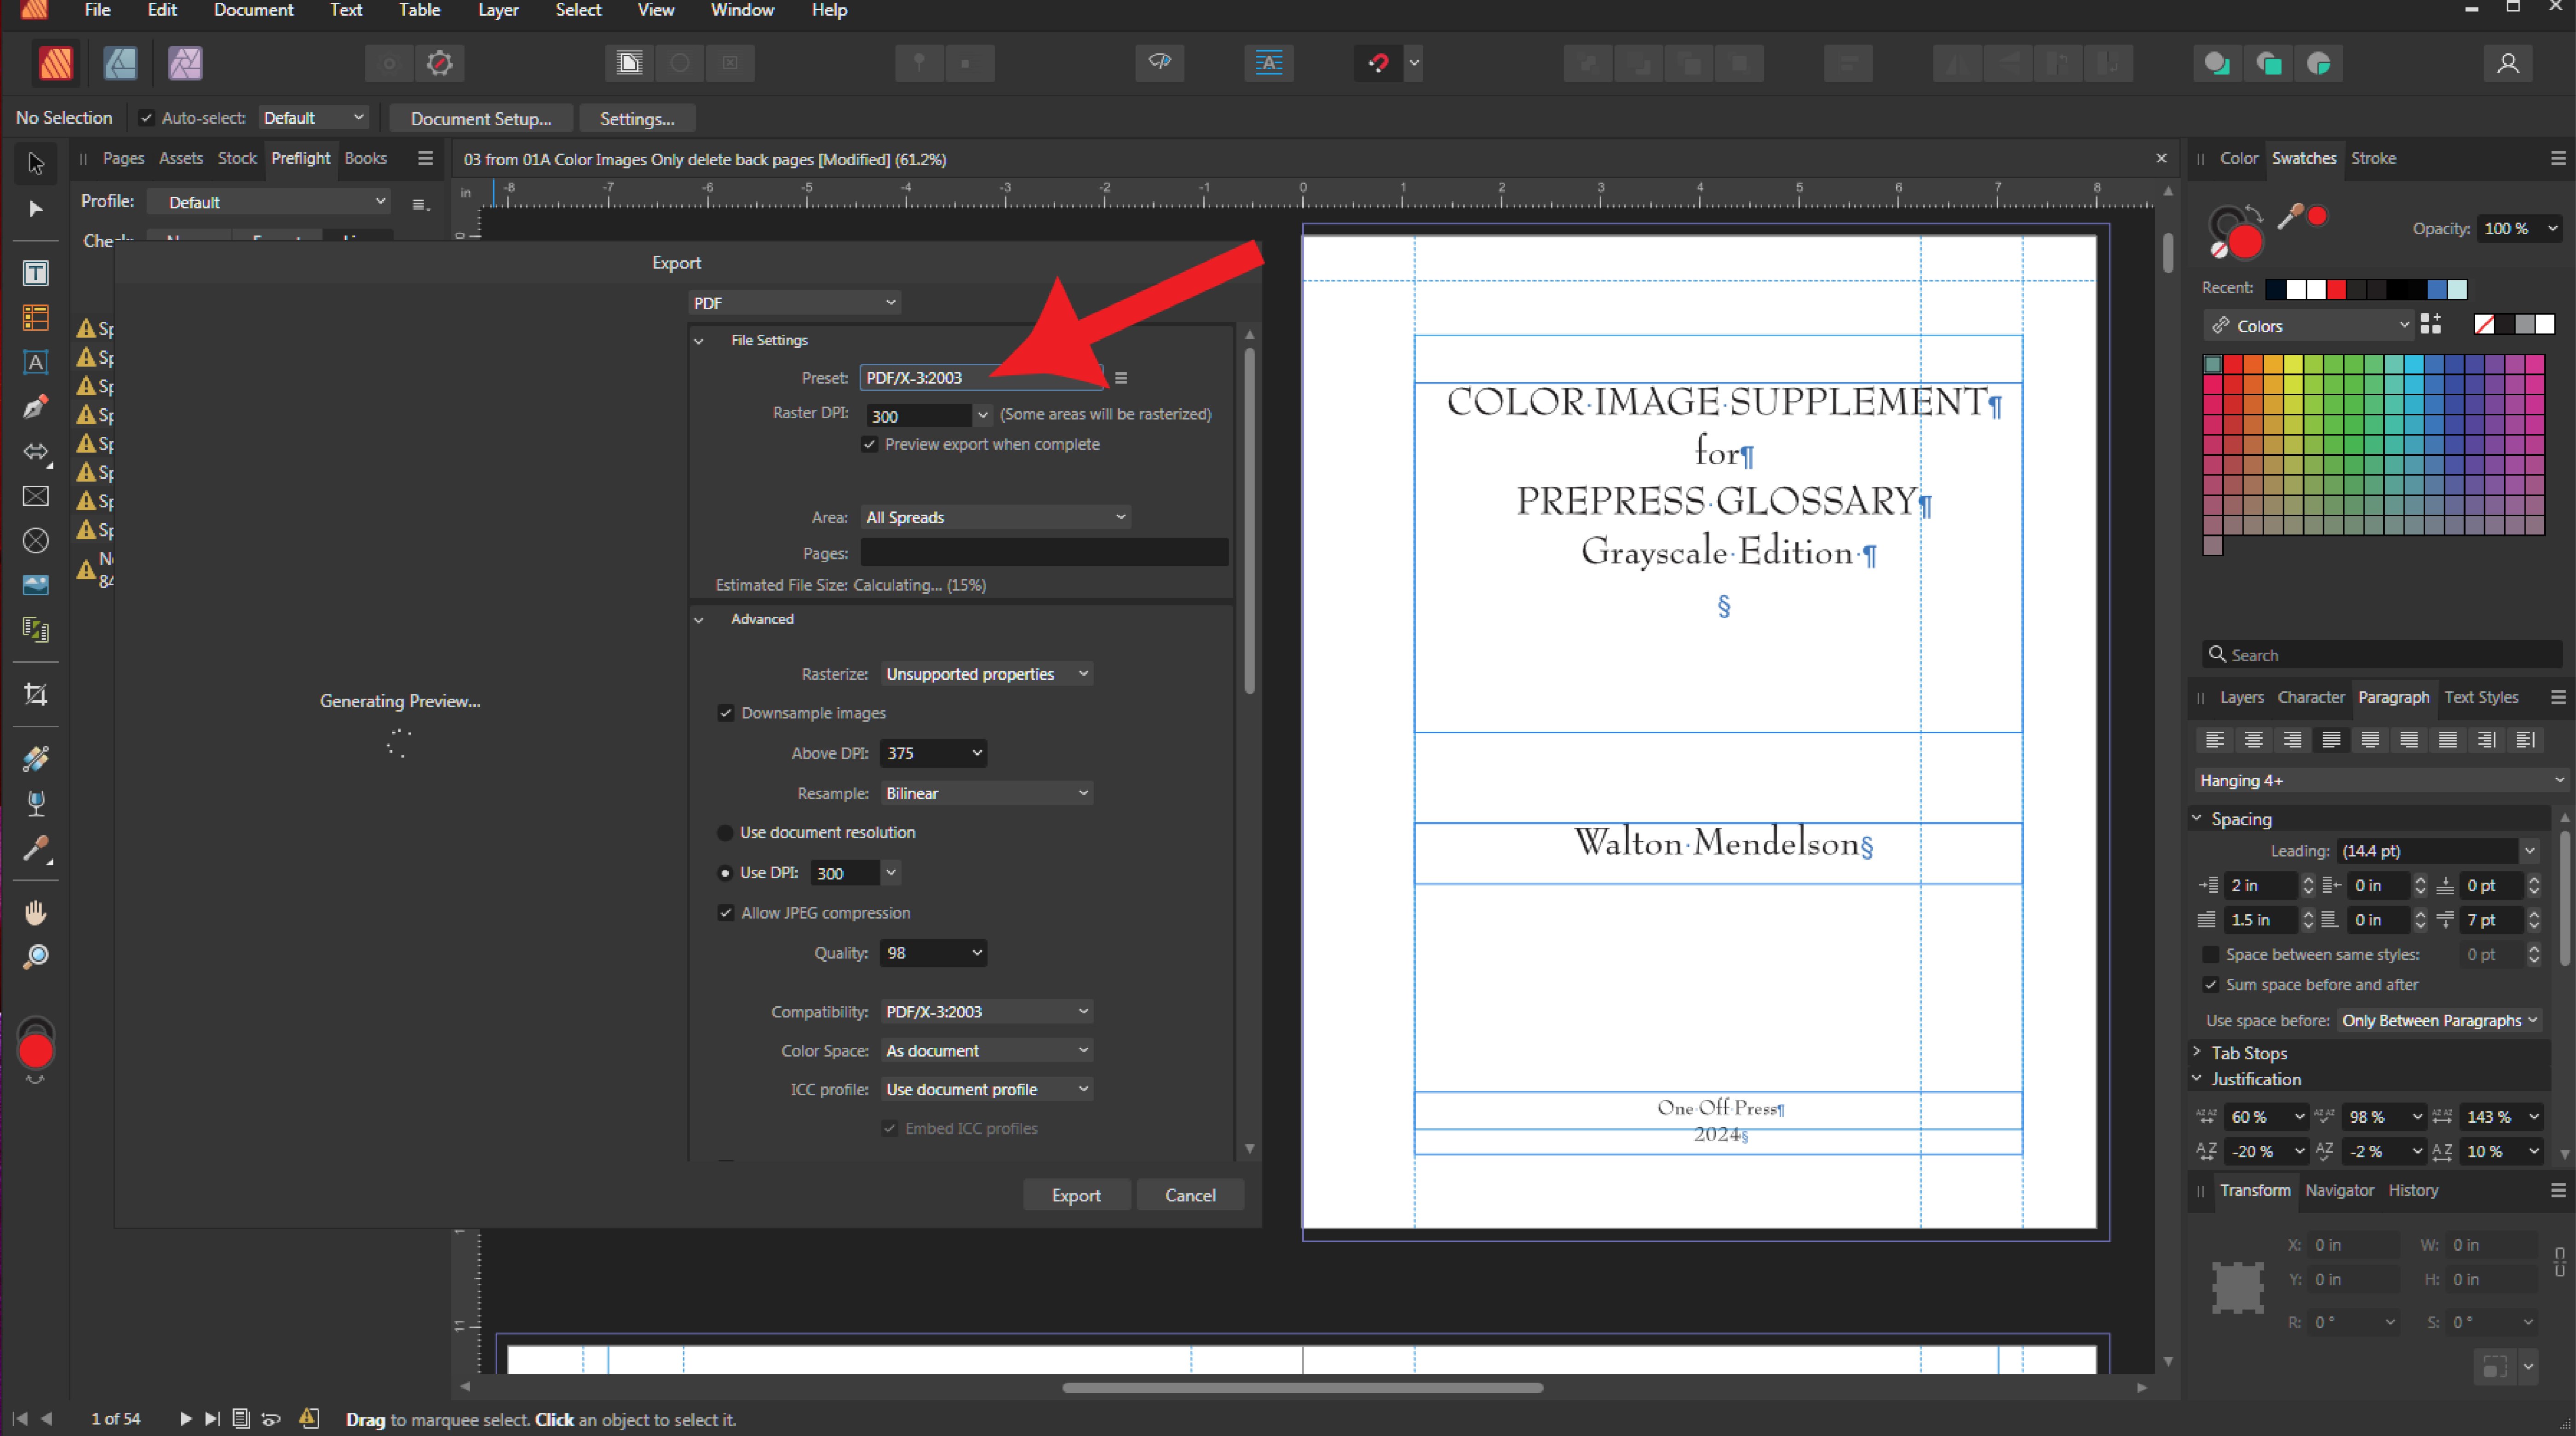Click the Pages input field in Export
This screenshot has height=1436, width=2576.
click(1044, 553)
